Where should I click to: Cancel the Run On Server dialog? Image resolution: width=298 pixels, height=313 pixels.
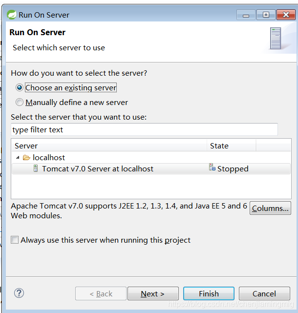point(264,293)
